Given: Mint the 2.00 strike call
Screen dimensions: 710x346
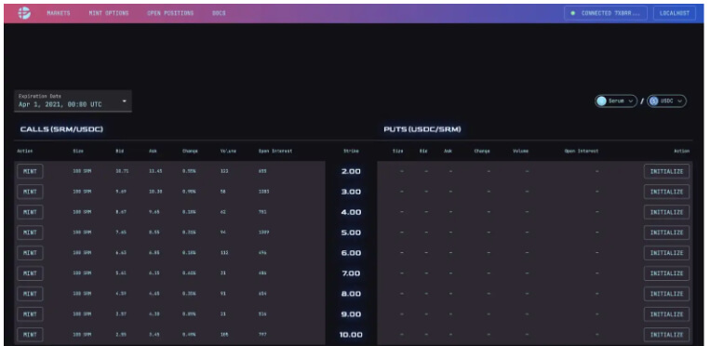Looking at the screenshot, I should pos(30,171).
